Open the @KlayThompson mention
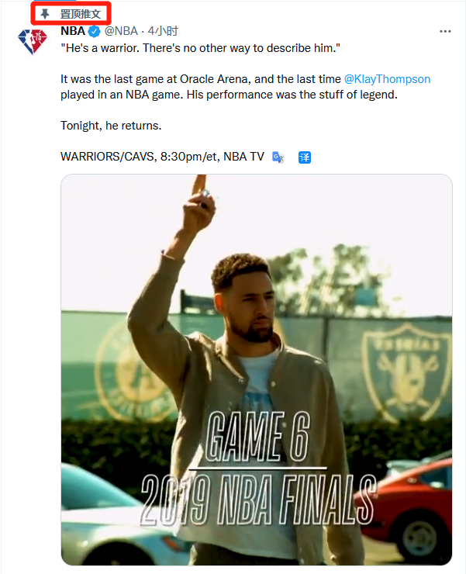The height and width of the screenshot is (574, 466). pos(387,79)
